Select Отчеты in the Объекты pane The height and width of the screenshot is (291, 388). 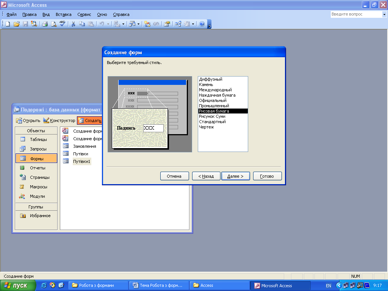[x=36, y=168]
